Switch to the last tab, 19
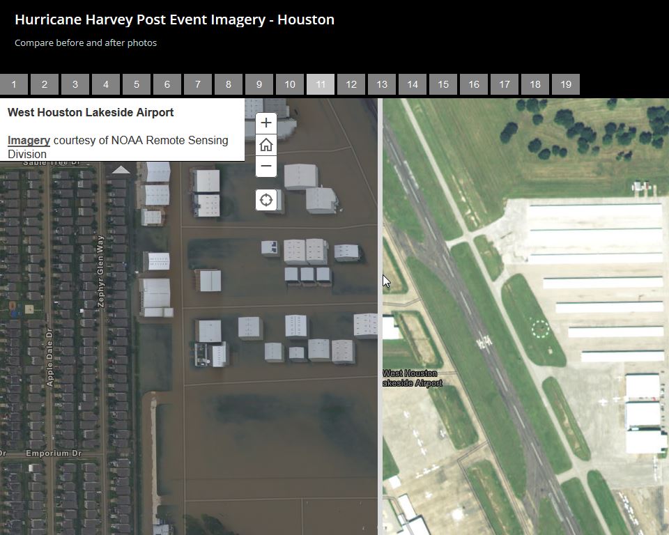This screenshot has height=535, width=669. point(566,84)
